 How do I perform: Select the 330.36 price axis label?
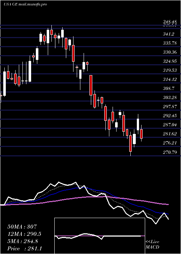click(x=170, y=52)
